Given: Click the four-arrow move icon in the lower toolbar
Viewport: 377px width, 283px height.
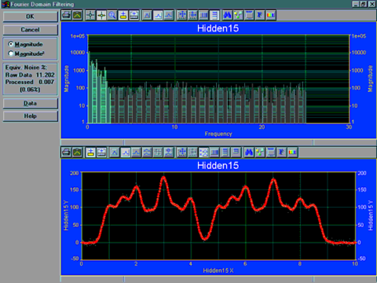Looking at the screenshot, I should 181,153.
